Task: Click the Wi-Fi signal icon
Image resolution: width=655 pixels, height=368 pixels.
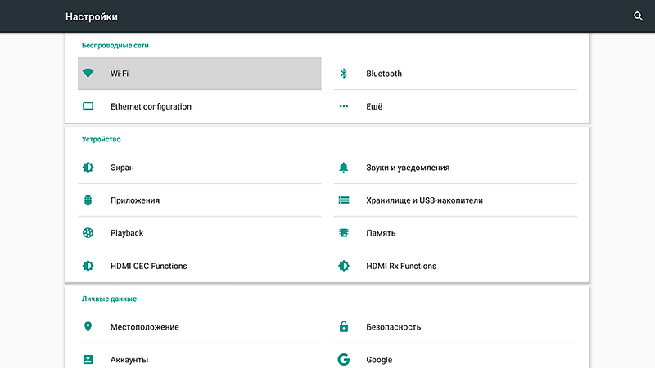Action: tap(88, 74)
